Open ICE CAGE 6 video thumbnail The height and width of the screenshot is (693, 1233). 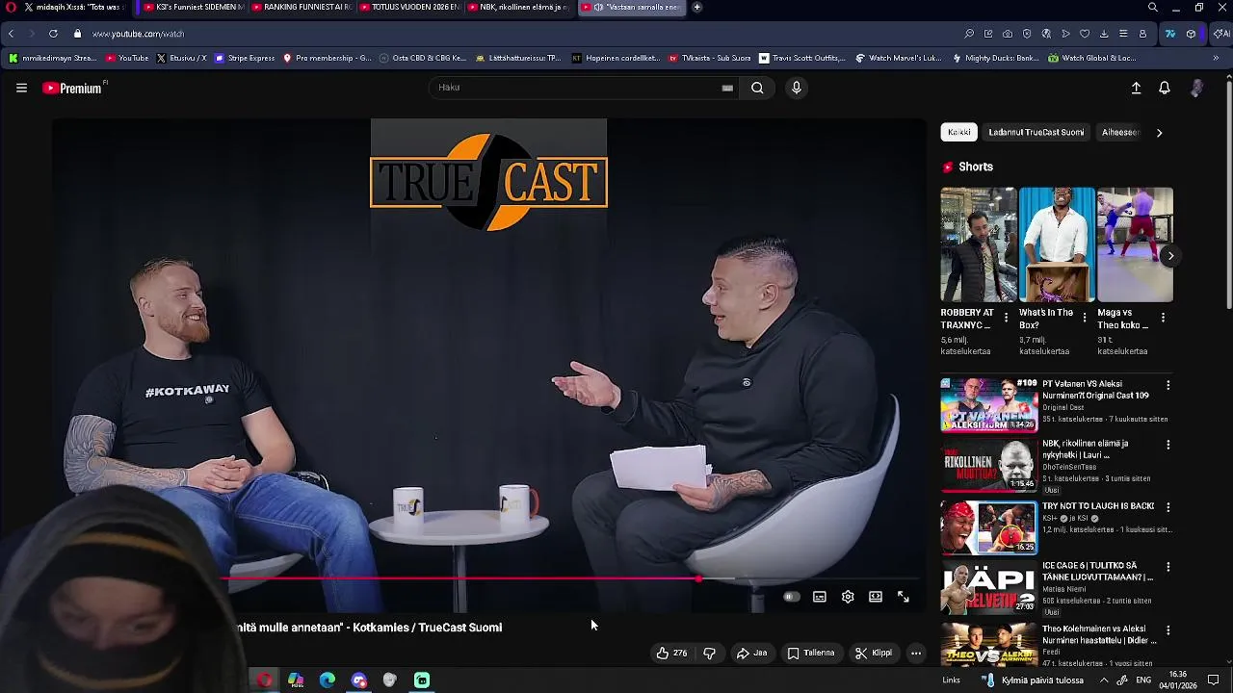tap(988, 588)
